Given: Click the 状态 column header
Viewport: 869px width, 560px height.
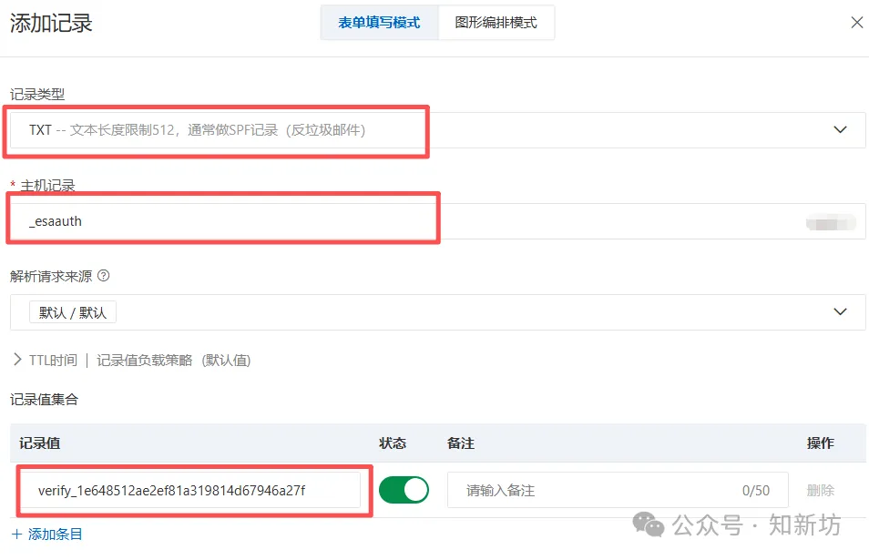Looking at the screenshot, I should [x=393, y=443].
